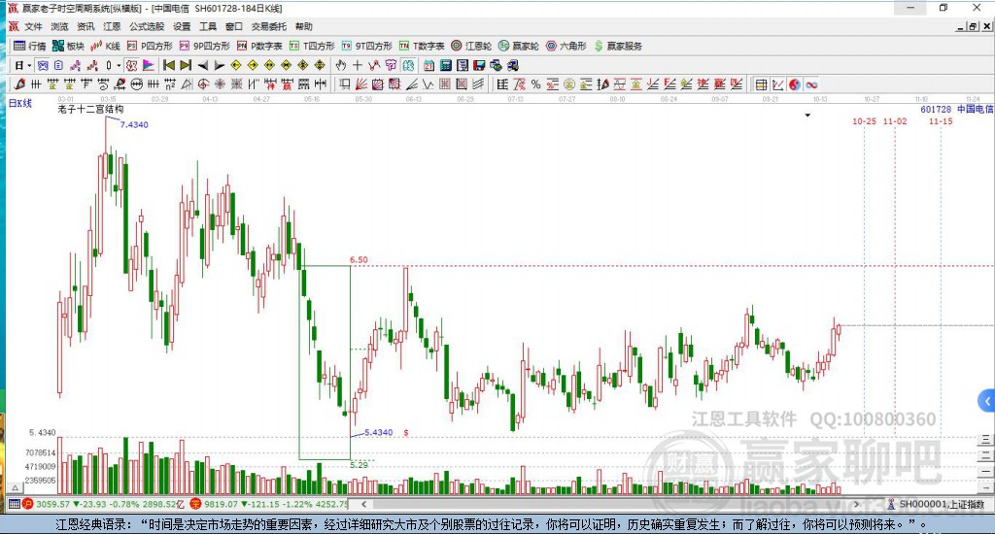Screen dimensions: 995x534
Task: Open the 公式选股 menu
Action: pos(147,26)
